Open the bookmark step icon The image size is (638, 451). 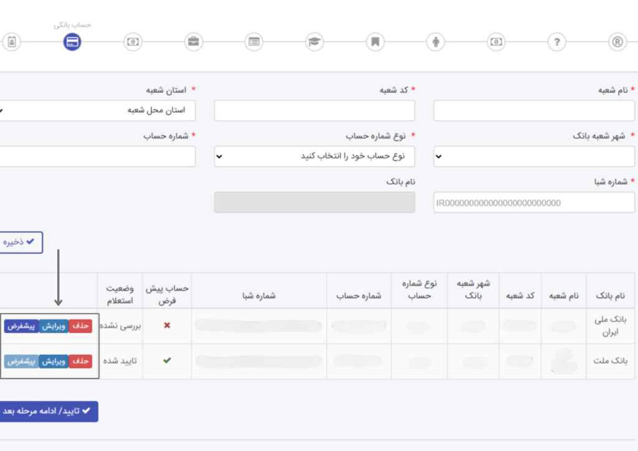point(375,42)
